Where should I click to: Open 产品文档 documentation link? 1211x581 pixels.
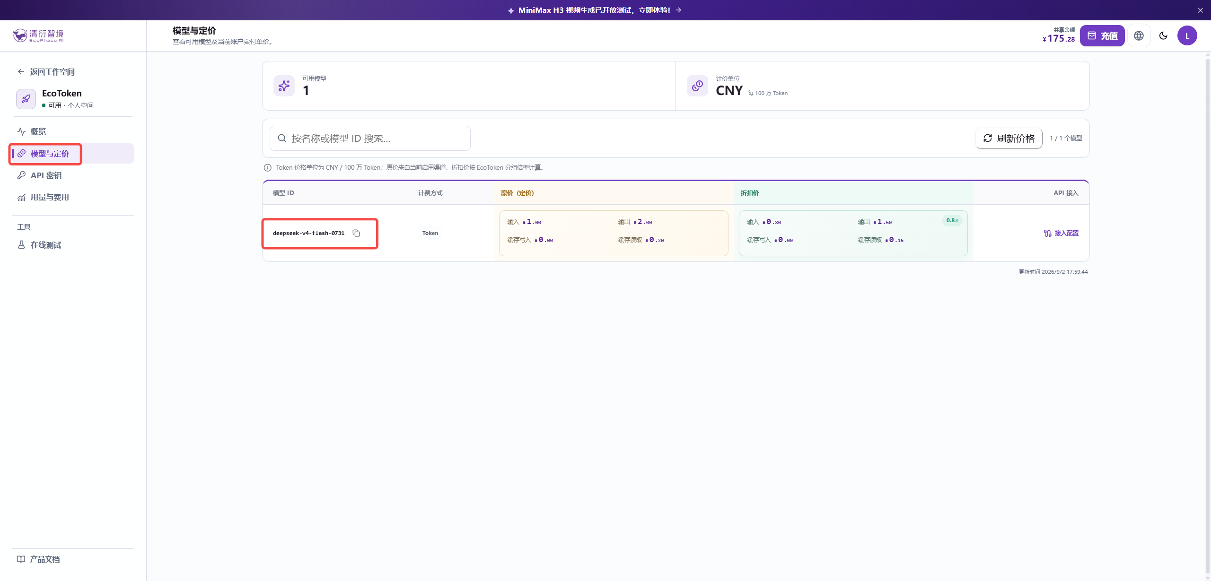(x=38, y=559)
